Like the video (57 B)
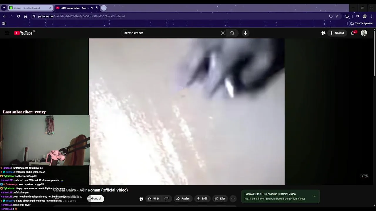 point(153,199)
